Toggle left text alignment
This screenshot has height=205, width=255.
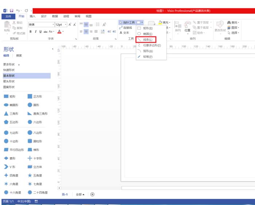coord(81,31)
